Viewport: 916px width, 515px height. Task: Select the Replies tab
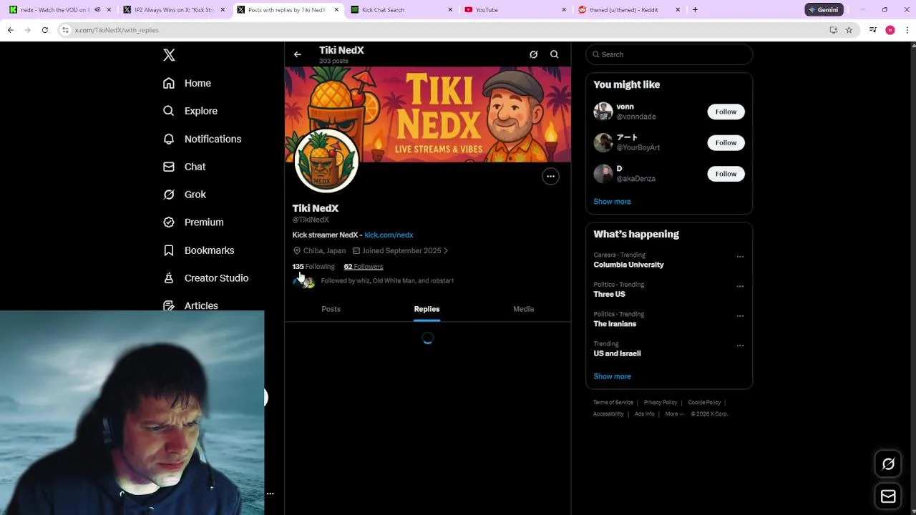[x=427, y=309]
